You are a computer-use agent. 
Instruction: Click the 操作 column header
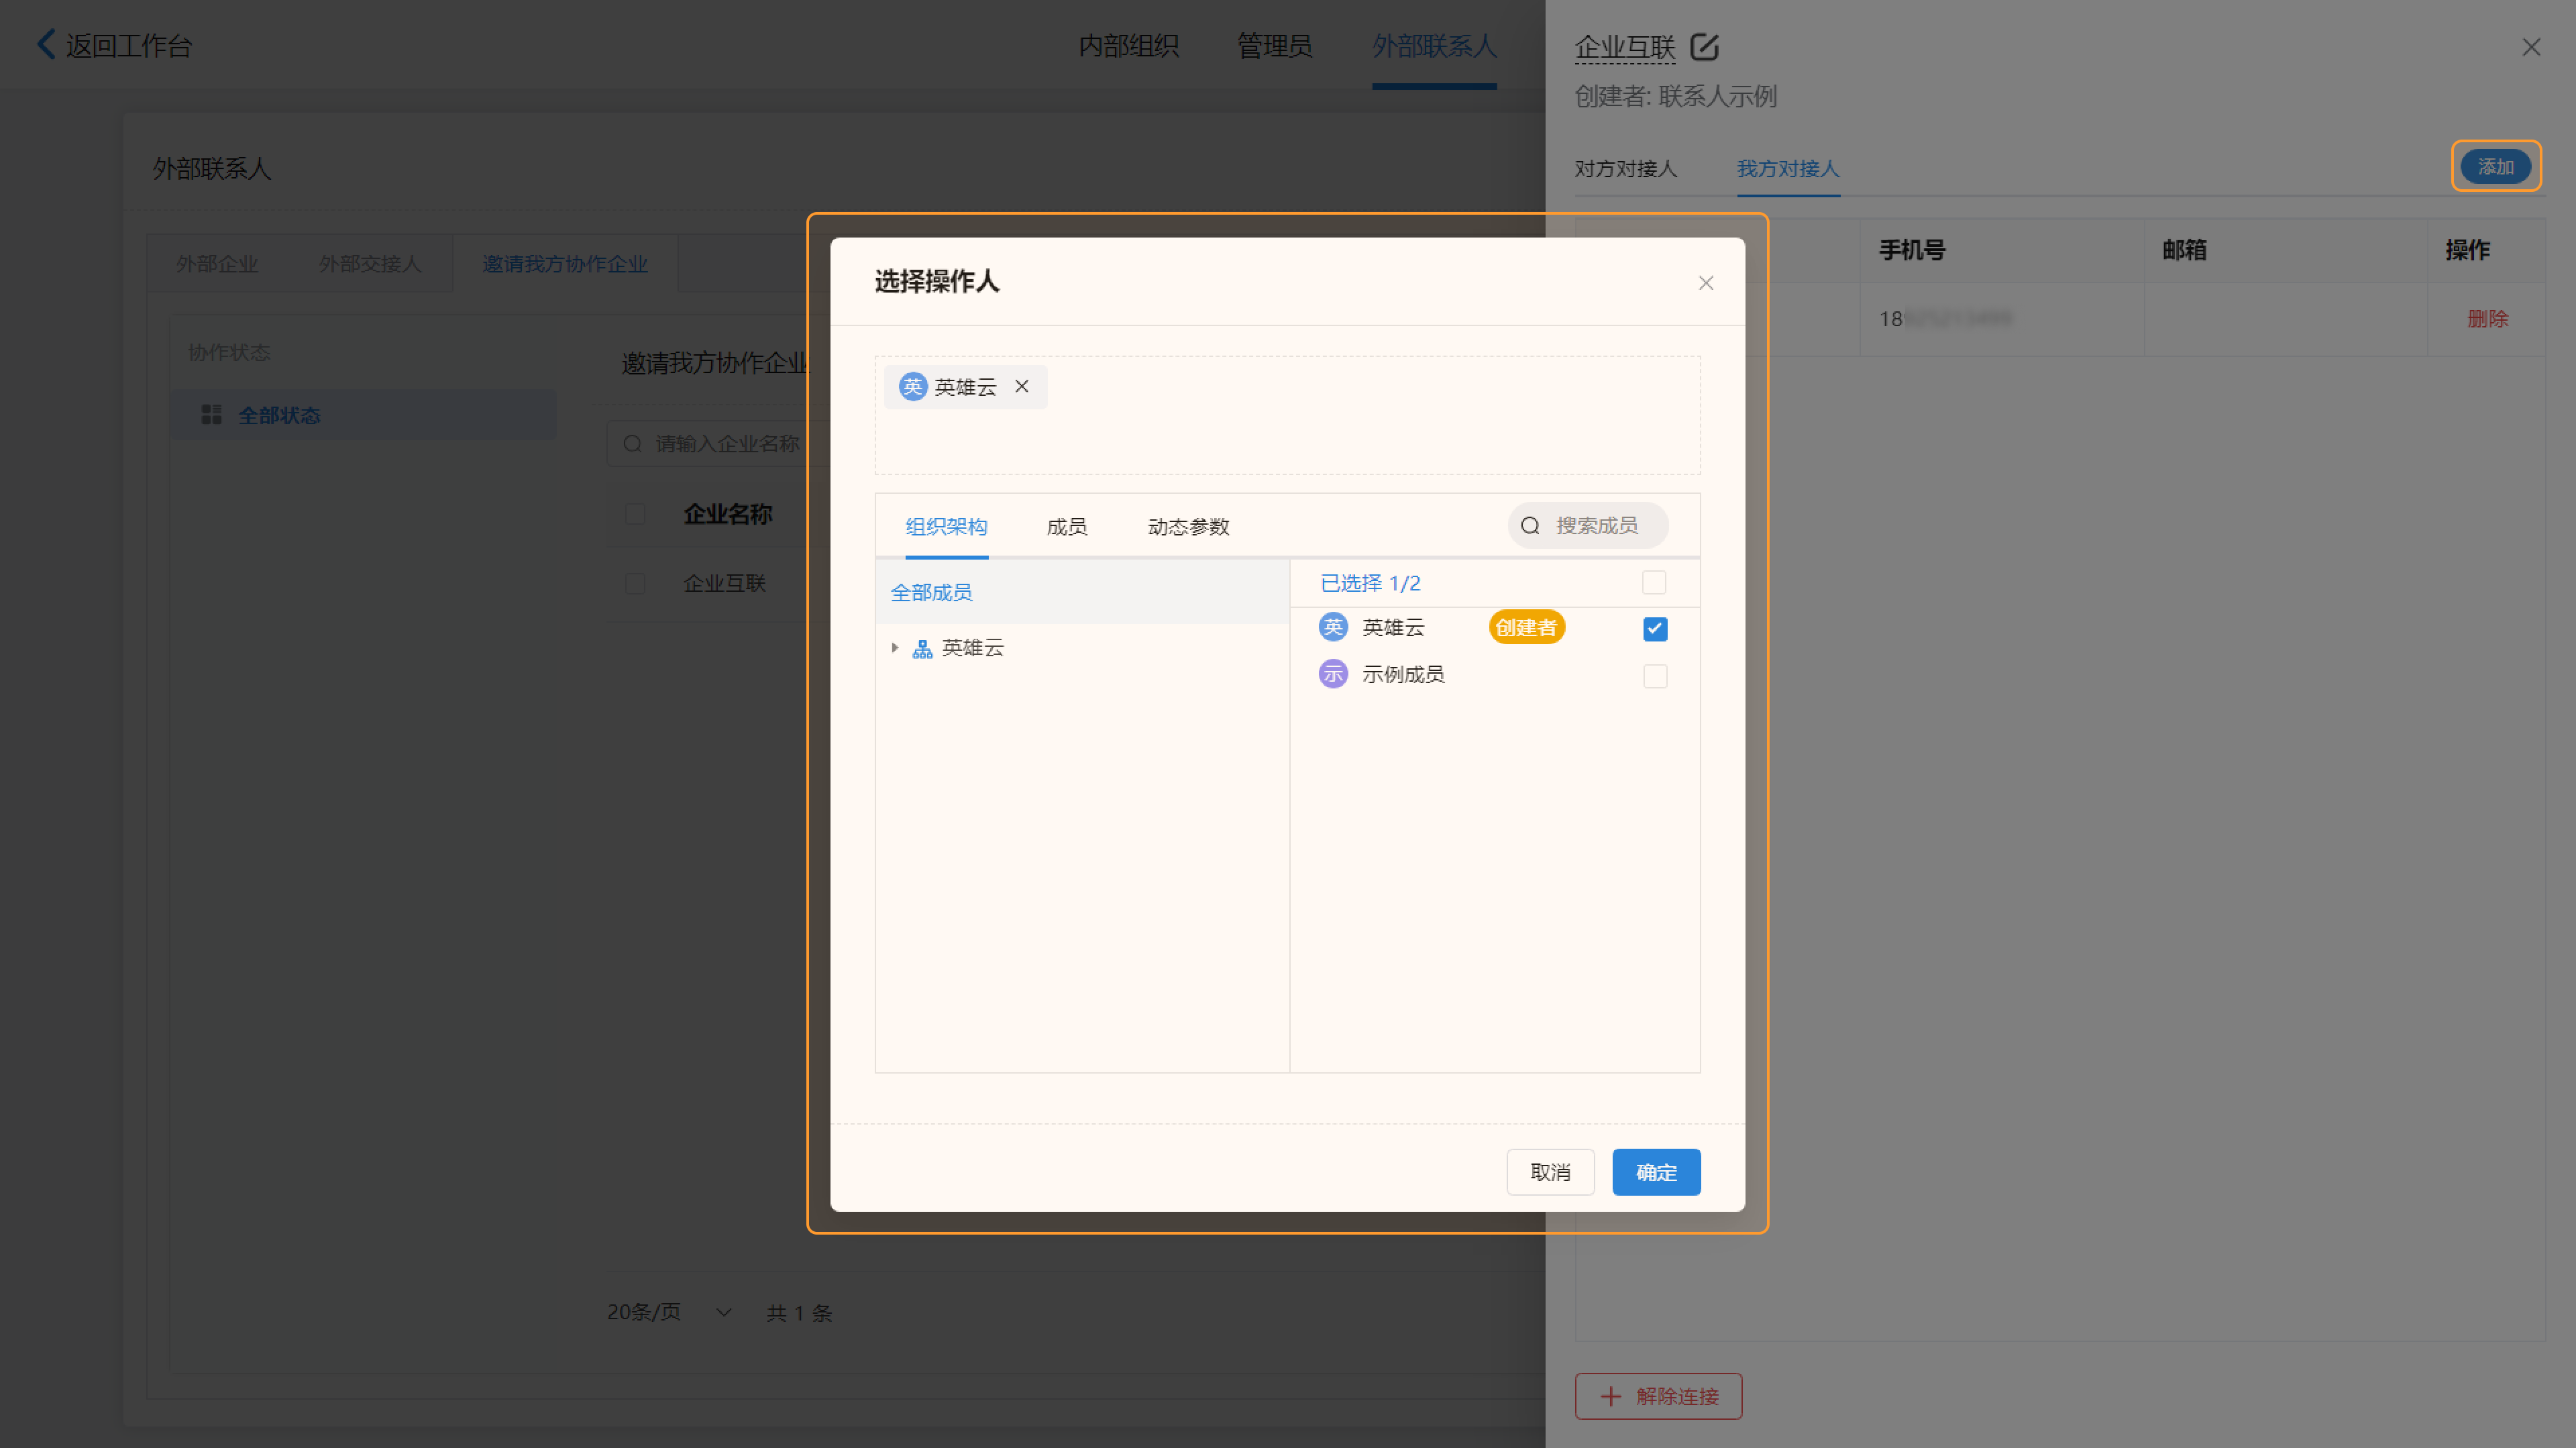(2468, 250)
